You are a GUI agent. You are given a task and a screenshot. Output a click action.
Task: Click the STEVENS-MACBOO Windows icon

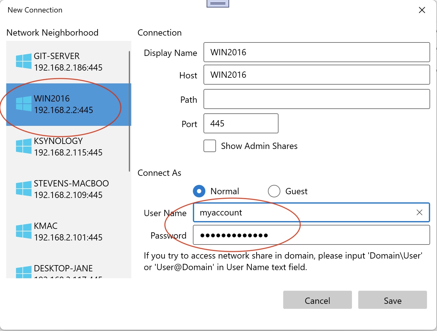(24, 189)
